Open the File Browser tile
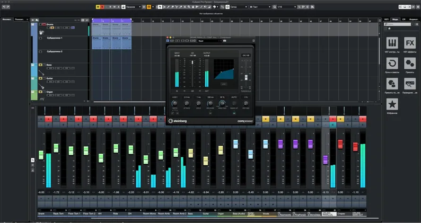The height and width of the screenshot is (223, 421). click(410, 84)
